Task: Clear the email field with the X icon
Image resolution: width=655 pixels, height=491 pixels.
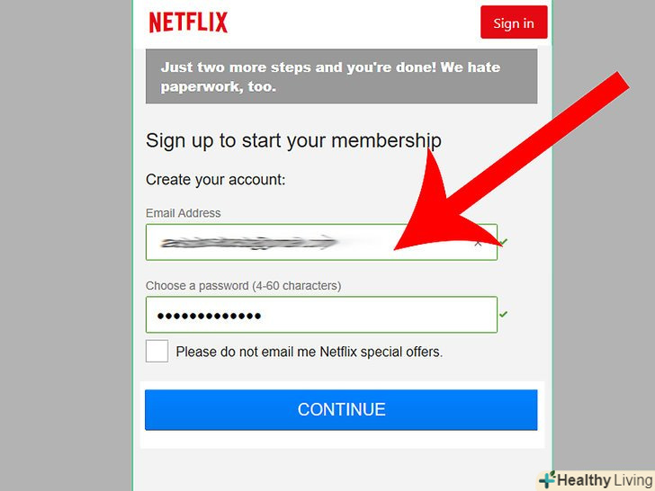Action: [478, 243]
